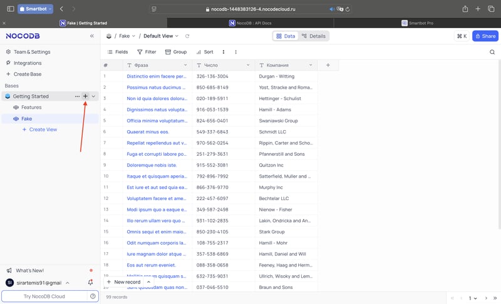Open row height icon in toolbar

tap(224, 52)
